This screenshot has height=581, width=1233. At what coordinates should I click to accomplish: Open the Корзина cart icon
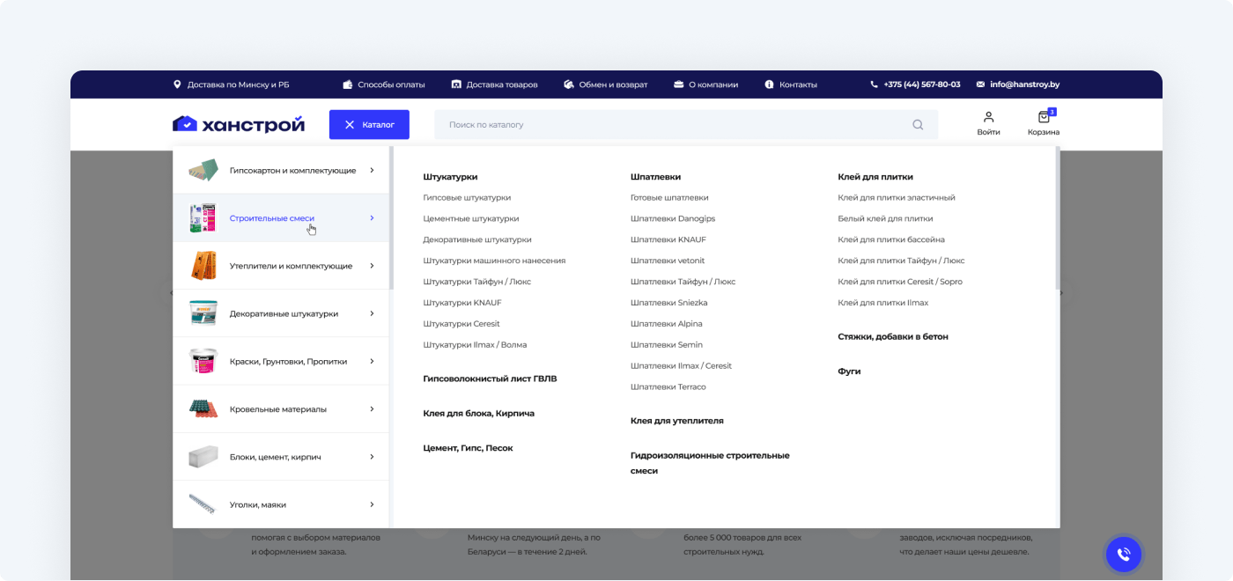[x=1044, y=118]
